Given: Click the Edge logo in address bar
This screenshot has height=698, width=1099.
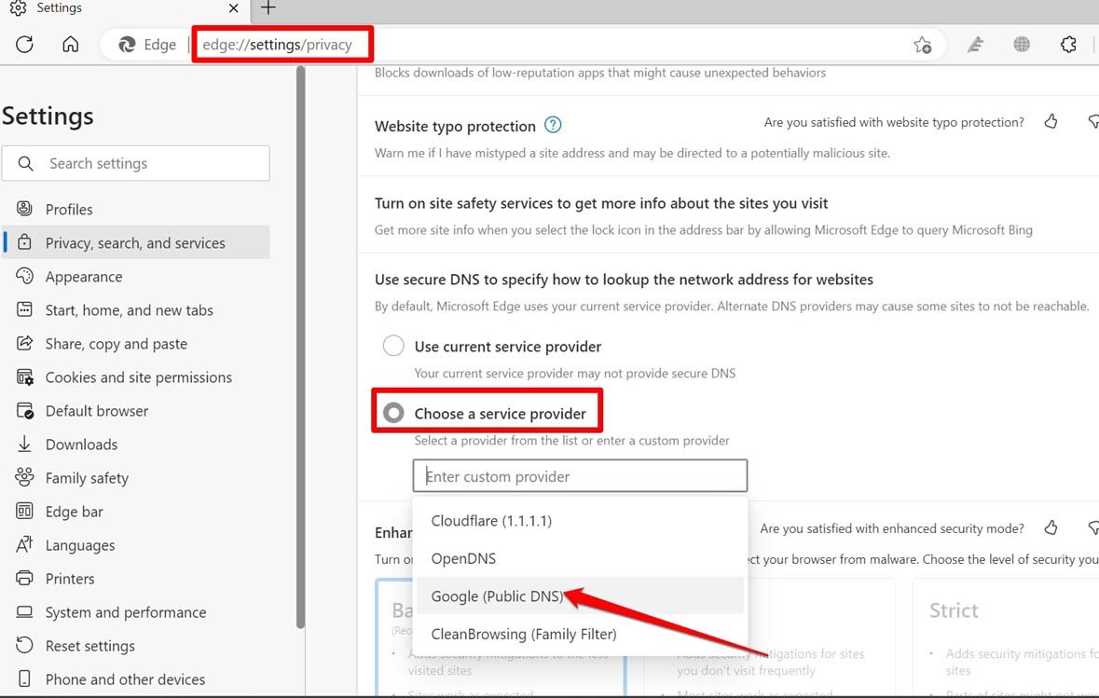Looking at the screenshot, I should [x=127, y=44].
